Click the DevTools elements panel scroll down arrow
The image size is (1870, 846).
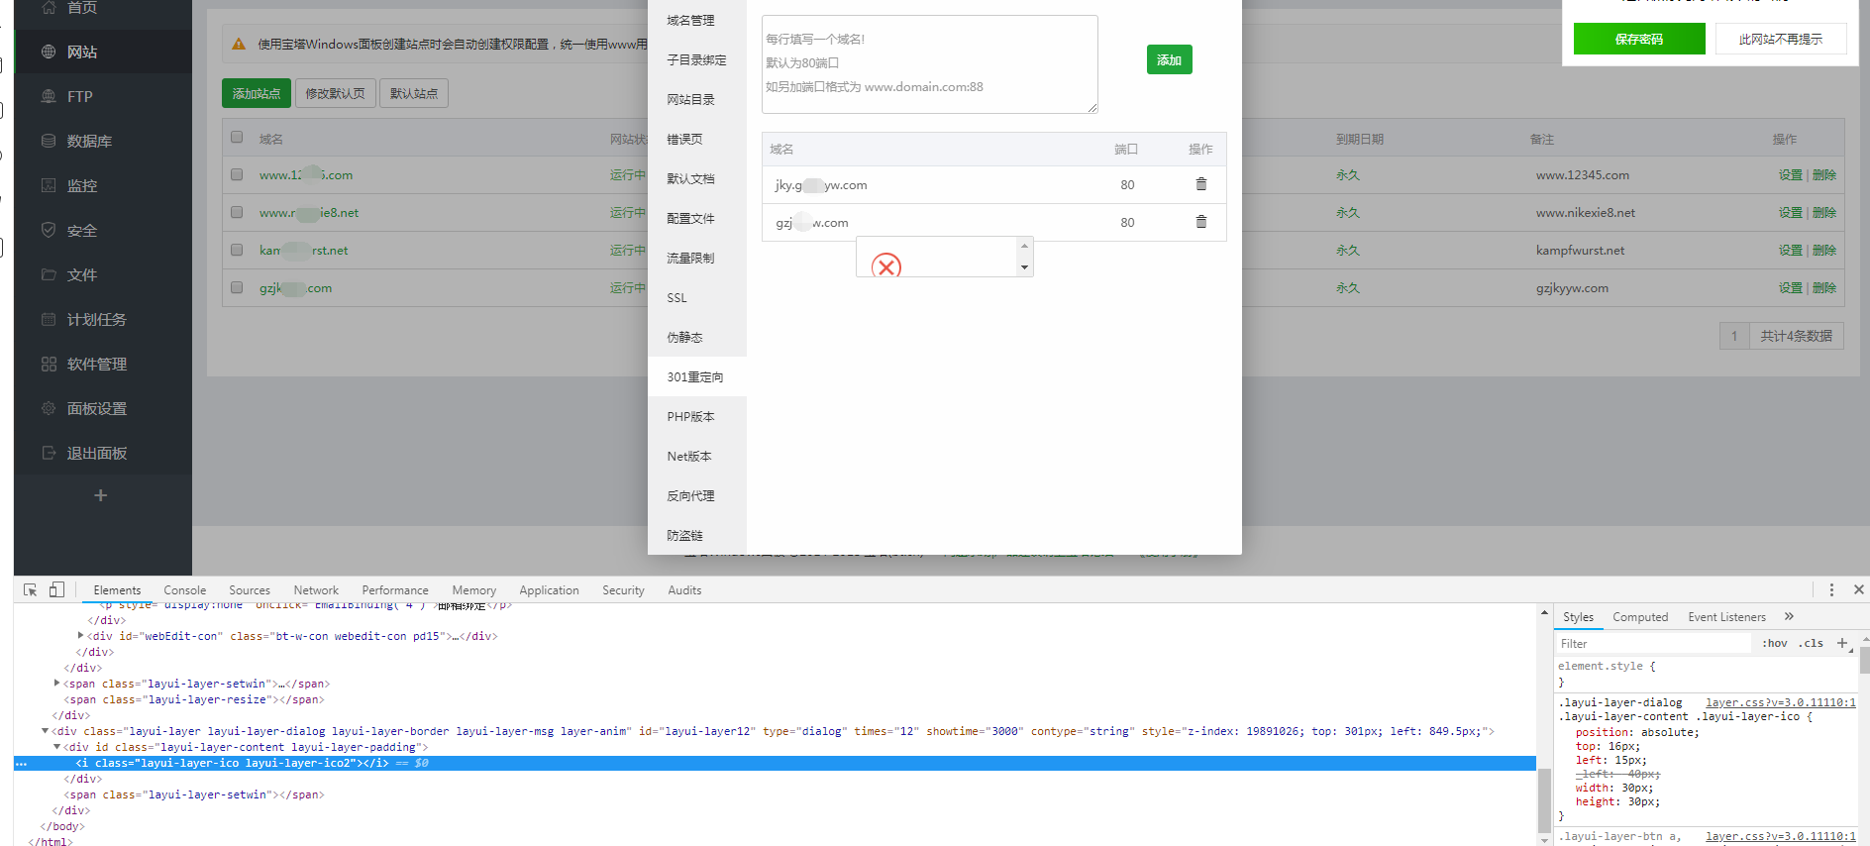(x=1544, y=839)
